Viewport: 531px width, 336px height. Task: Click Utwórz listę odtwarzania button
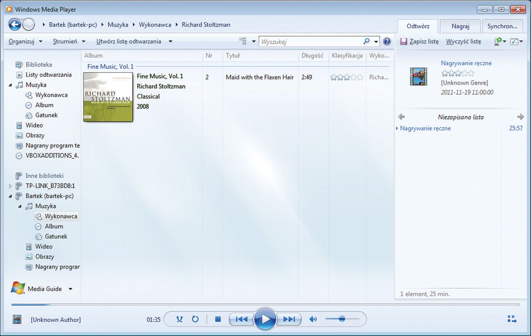pyautogui.click(x=129, y=41)
